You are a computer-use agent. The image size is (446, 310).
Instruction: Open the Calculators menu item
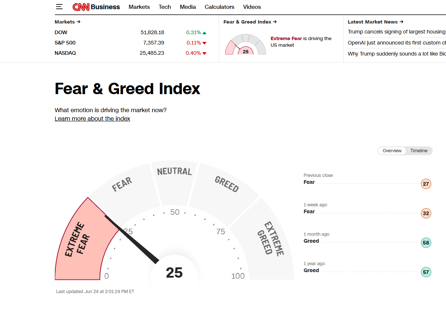[x=220, y=7]
